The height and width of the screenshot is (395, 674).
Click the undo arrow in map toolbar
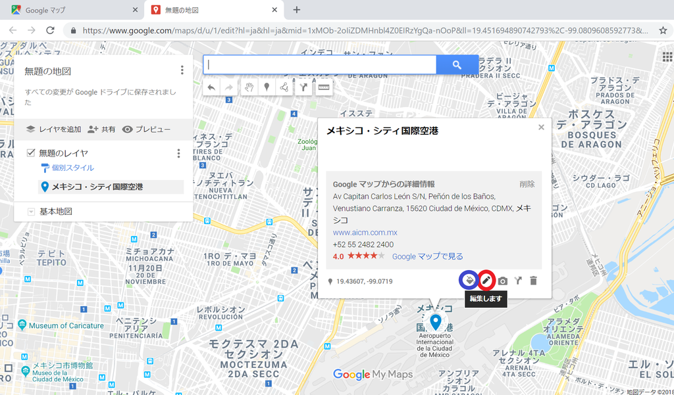point(211,87)
